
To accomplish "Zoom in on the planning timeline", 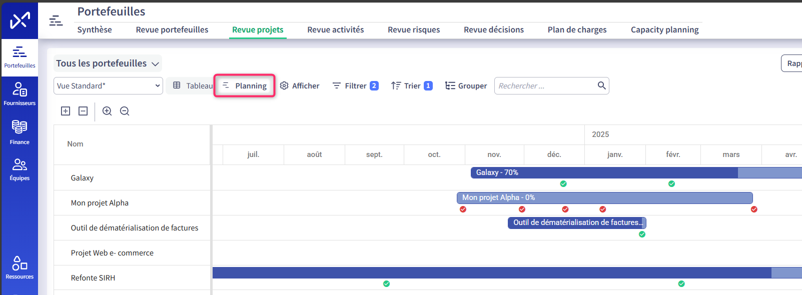I will coord(107,111).
